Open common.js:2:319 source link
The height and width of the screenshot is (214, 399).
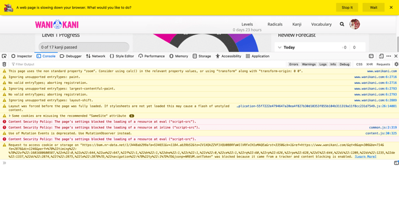(x=383, y=127)
